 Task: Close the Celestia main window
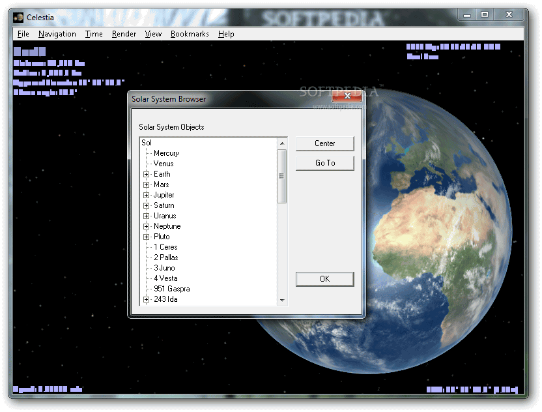click(509, 15)
